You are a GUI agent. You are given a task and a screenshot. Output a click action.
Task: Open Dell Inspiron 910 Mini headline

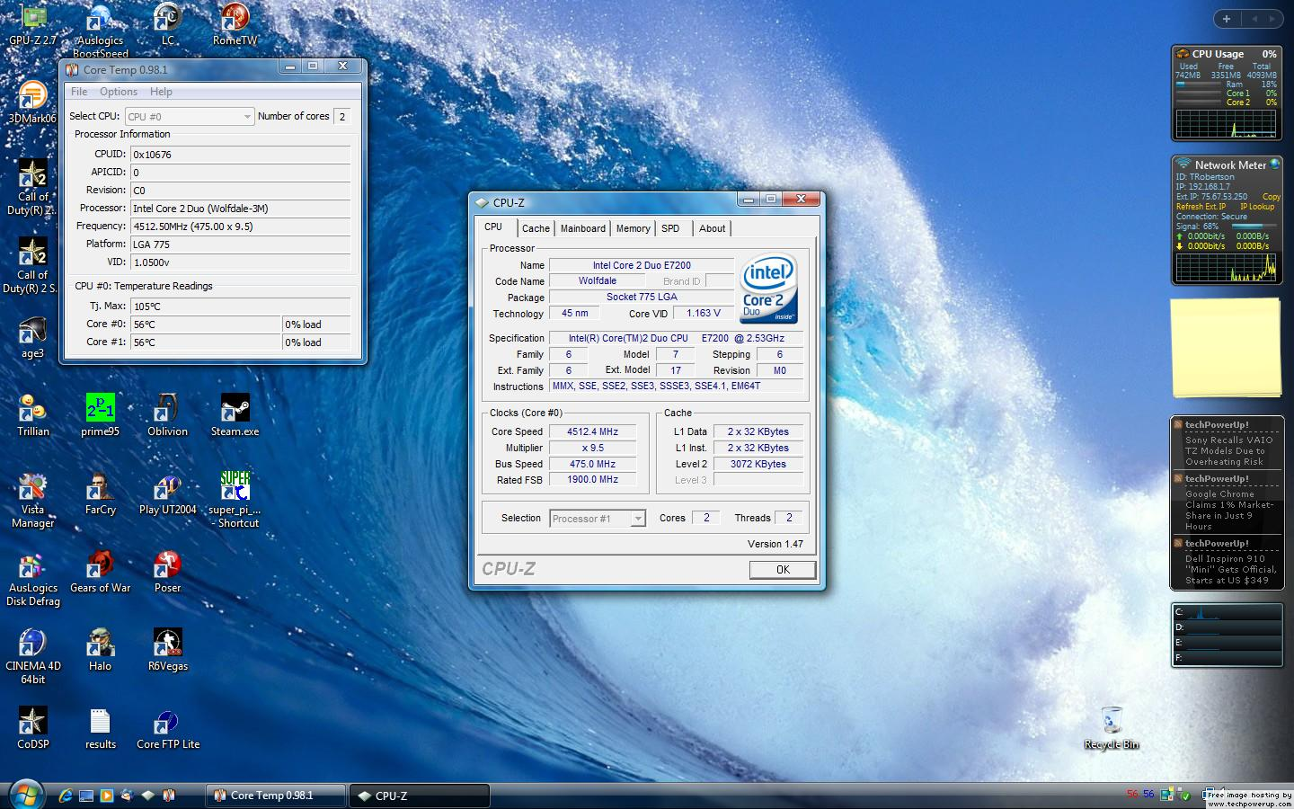[x=1231, y=570]
